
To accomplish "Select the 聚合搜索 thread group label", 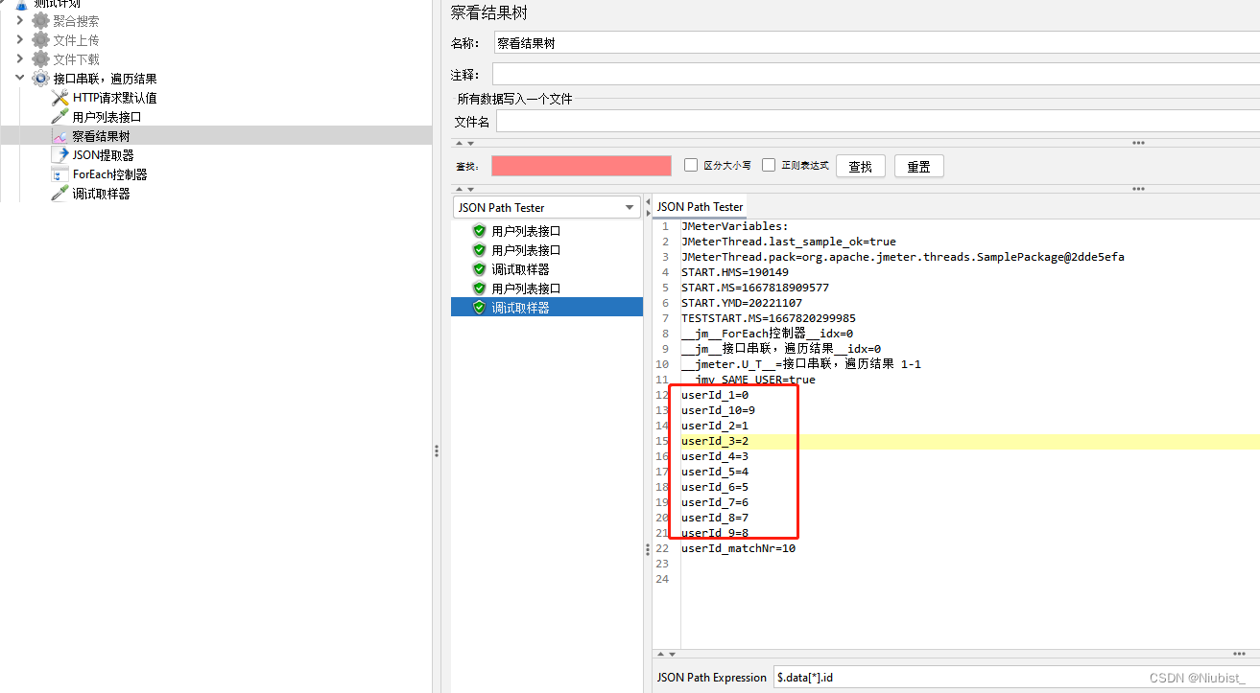I will (x=76, y=21).
